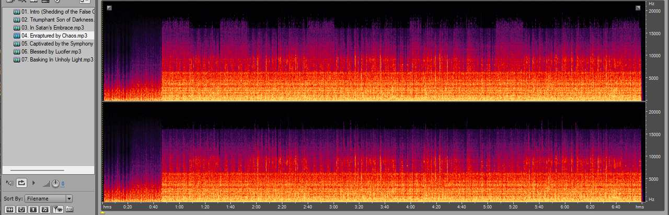Viewport: 669px width, 215px height.
Task: Toggle the Auto-Play speaker icon
Action: [x=9, y=183]
